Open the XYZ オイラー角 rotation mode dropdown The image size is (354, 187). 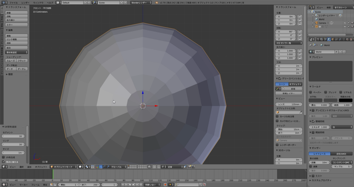(289, 43)
